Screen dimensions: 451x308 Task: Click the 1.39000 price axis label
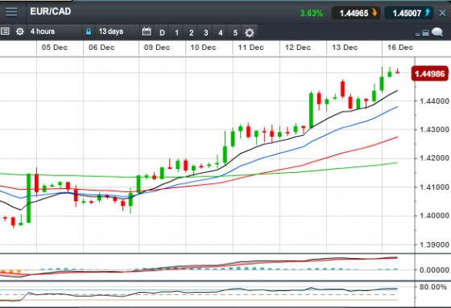(434, 244)
